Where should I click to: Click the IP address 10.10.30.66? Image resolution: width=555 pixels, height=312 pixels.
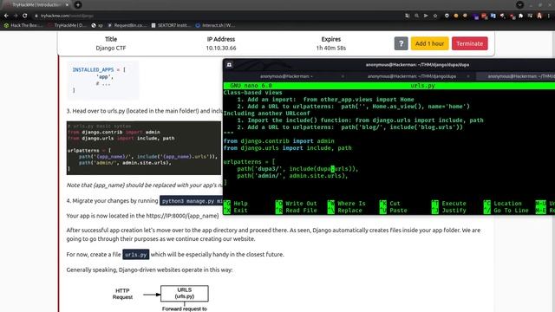(221, 48)
